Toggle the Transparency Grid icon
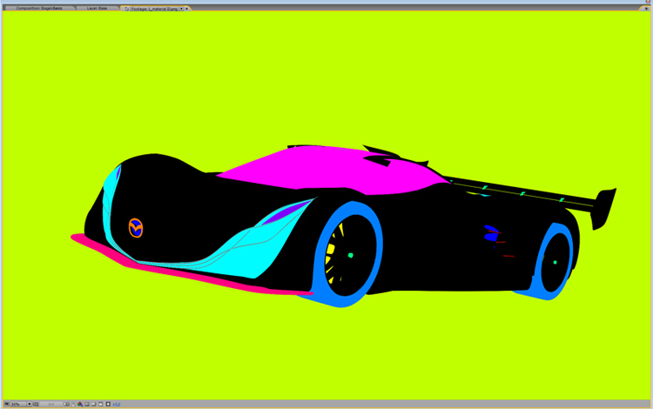Image resolution: width=653 pixels, height=409 pixels. coord(94,404)
